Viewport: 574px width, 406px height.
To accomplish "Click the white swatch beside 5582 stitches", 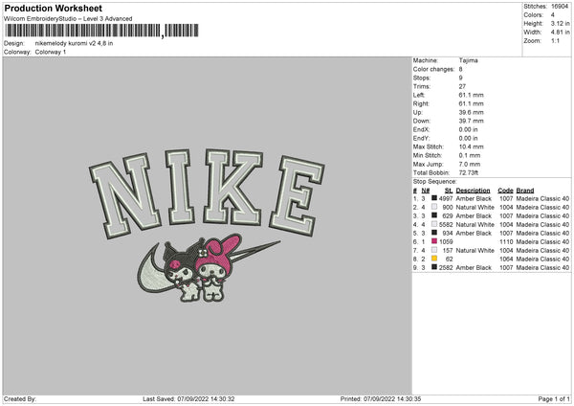I will [x=434, y=224].
